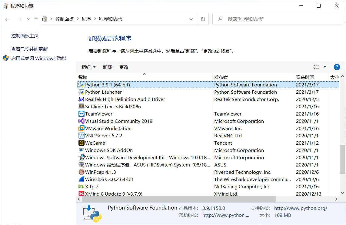Click the 程序 breadcrumb
Screen dimensions: 346x225
tap(86, 19)
